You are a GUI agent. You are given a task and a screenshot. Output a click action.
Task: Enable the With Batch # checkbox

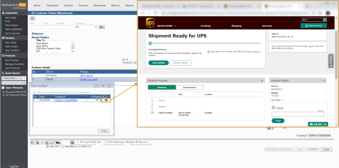(x=62, y=146)
